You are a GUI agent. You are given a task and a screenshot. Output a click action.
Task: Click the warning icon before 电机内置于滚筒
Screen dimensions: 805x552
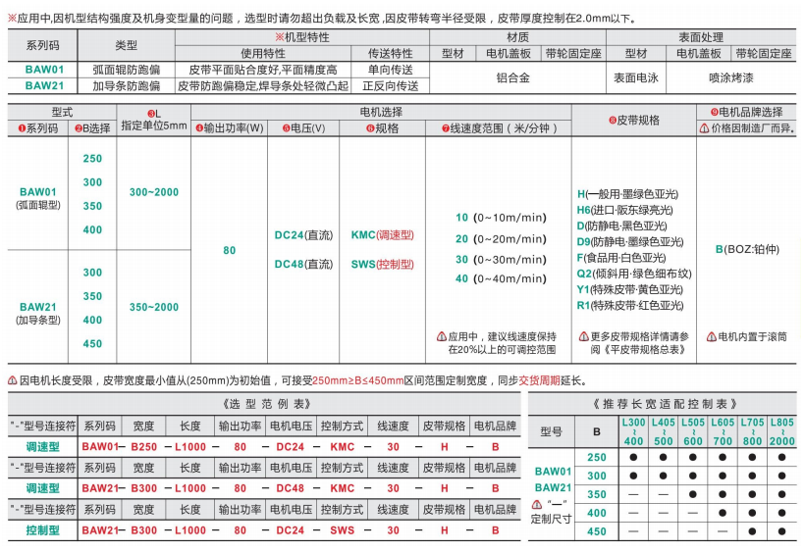pyautogui.click(x=711, y=336)
